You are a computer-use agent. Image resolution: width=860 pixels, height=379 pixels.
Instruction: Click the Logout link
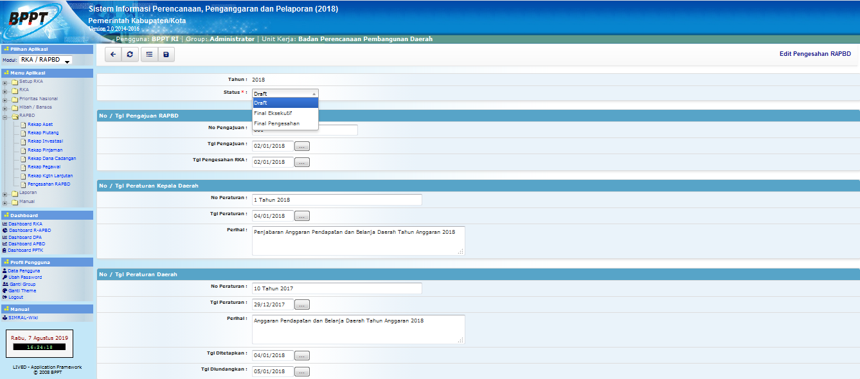coord(15,297)
